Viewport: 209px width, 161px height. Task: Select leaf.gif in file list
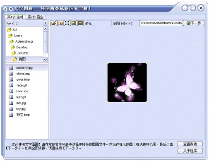21,97
